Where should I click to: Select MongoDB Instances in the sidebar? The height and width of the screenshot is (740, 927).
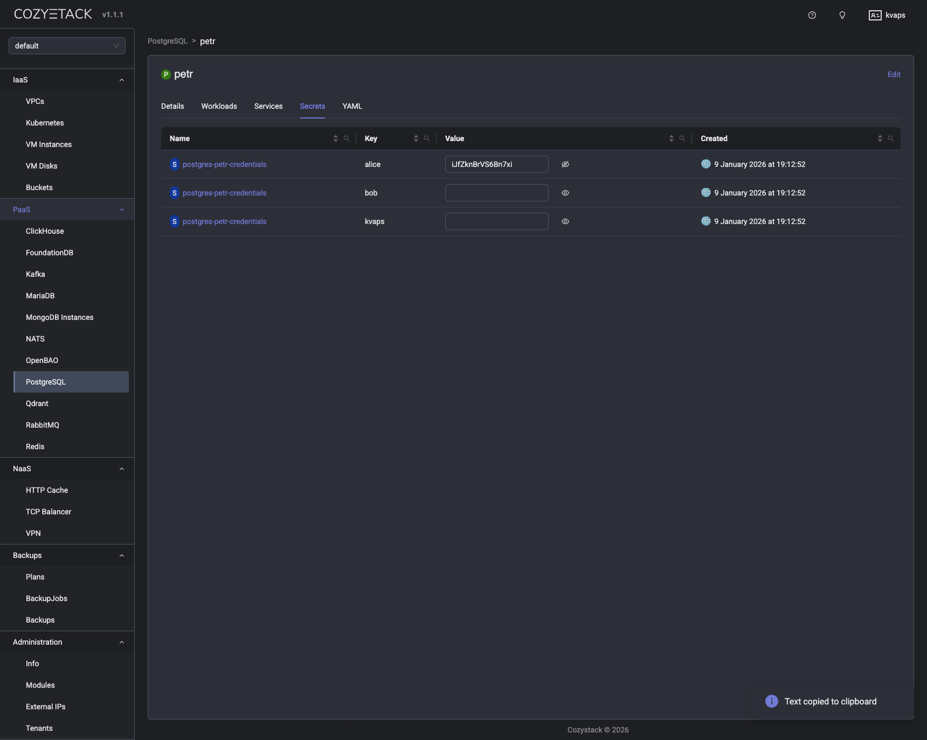pos(59,317)
